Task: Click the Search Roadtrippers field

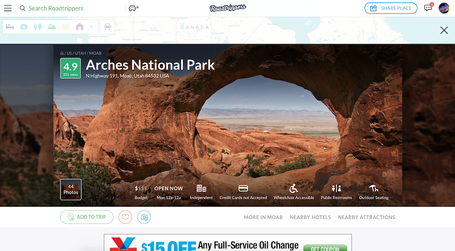Action: click(71, 8)
